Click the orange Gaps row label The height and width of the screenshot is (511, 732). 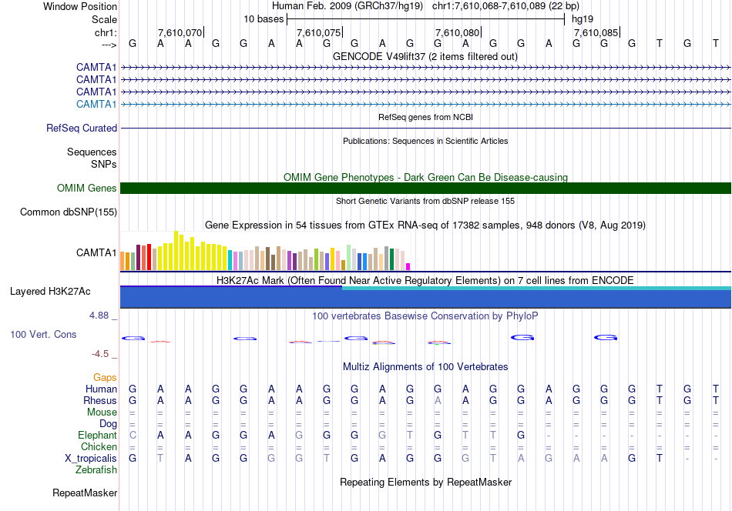(105, 378)
